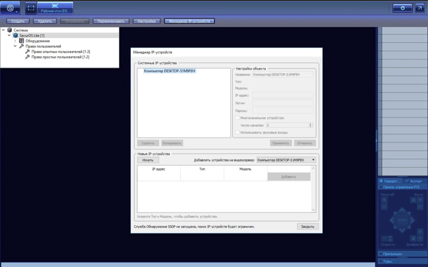Click the Отменить button

[305, 143]
